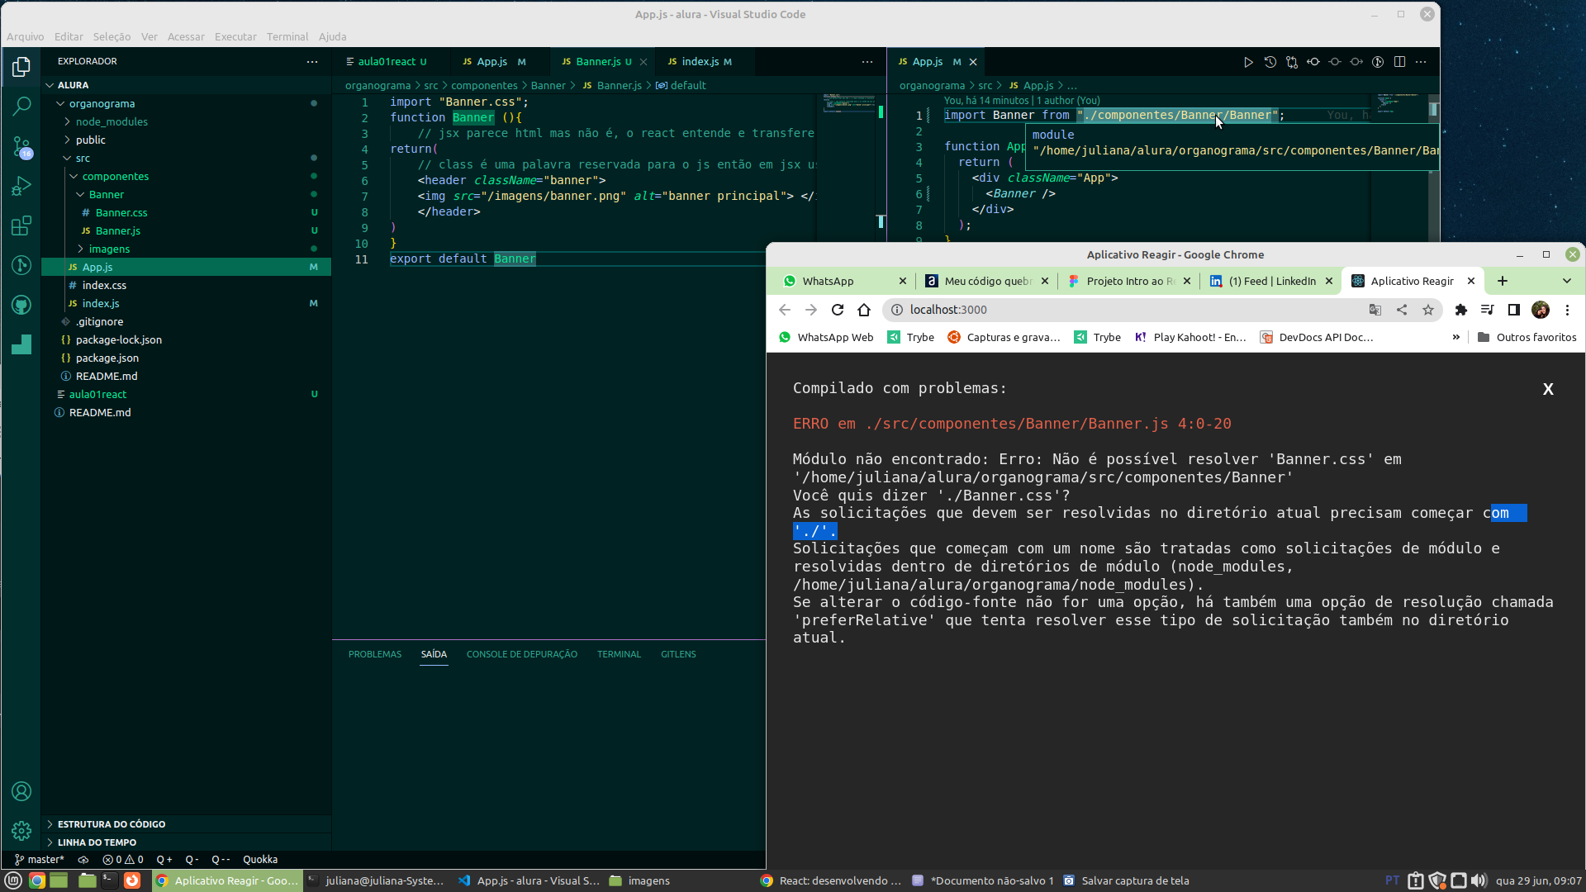Dismiss the compile error overlay X

coord(1548,389)
